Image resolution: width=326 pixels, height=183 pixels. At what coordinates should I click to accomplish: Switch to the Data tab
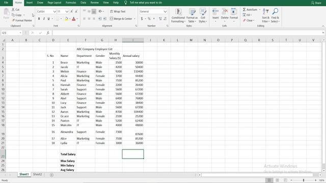(x=83, y=3)
